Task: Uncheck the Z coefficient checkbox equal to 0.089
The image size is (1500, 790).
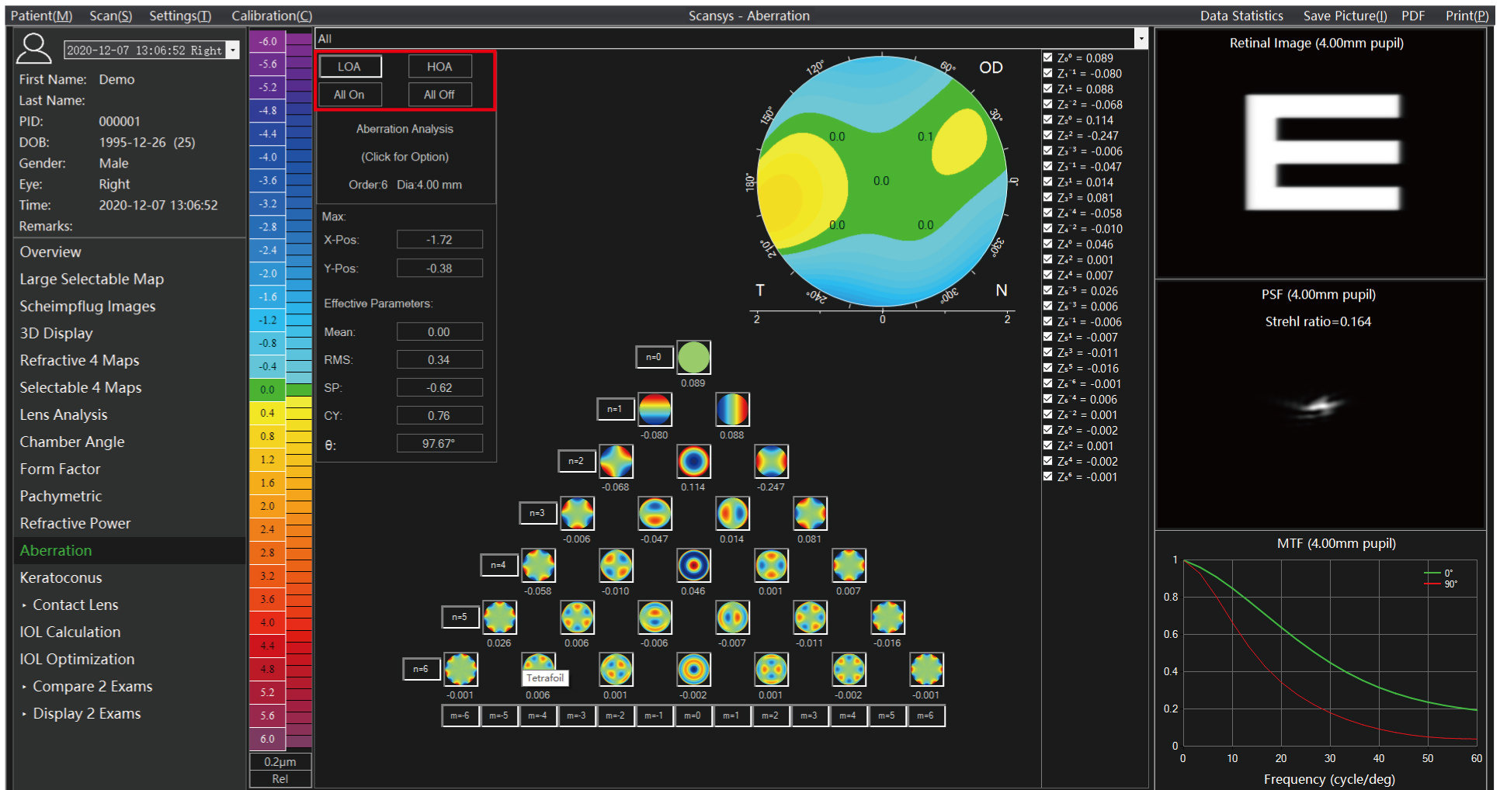Action: point(1048,57)
